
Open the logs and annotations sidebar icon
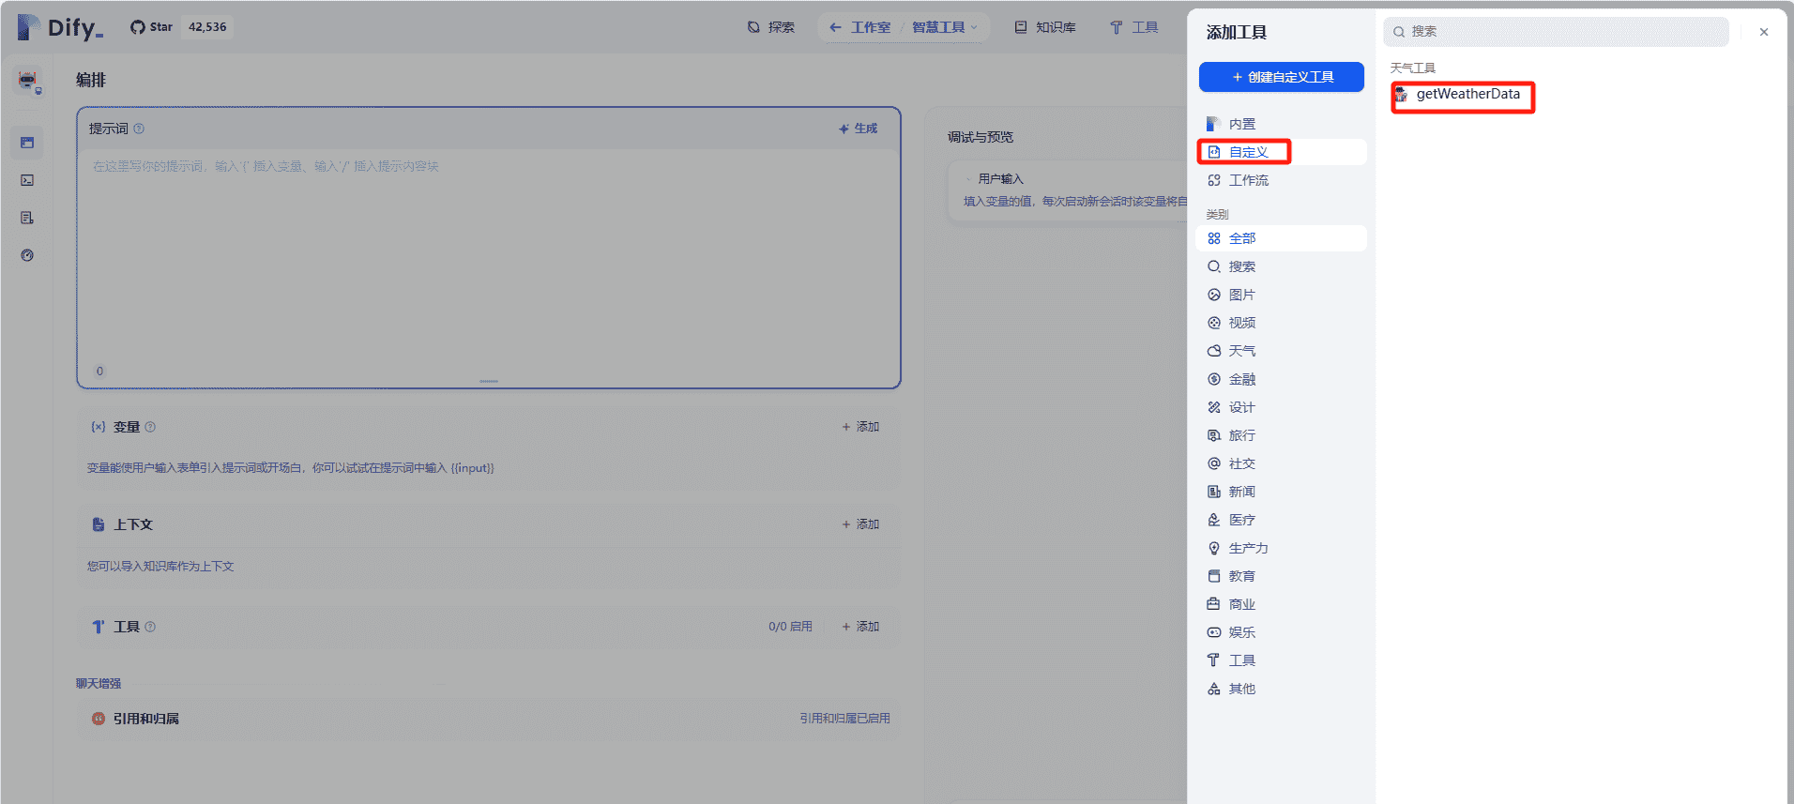(x=27, y=218)
